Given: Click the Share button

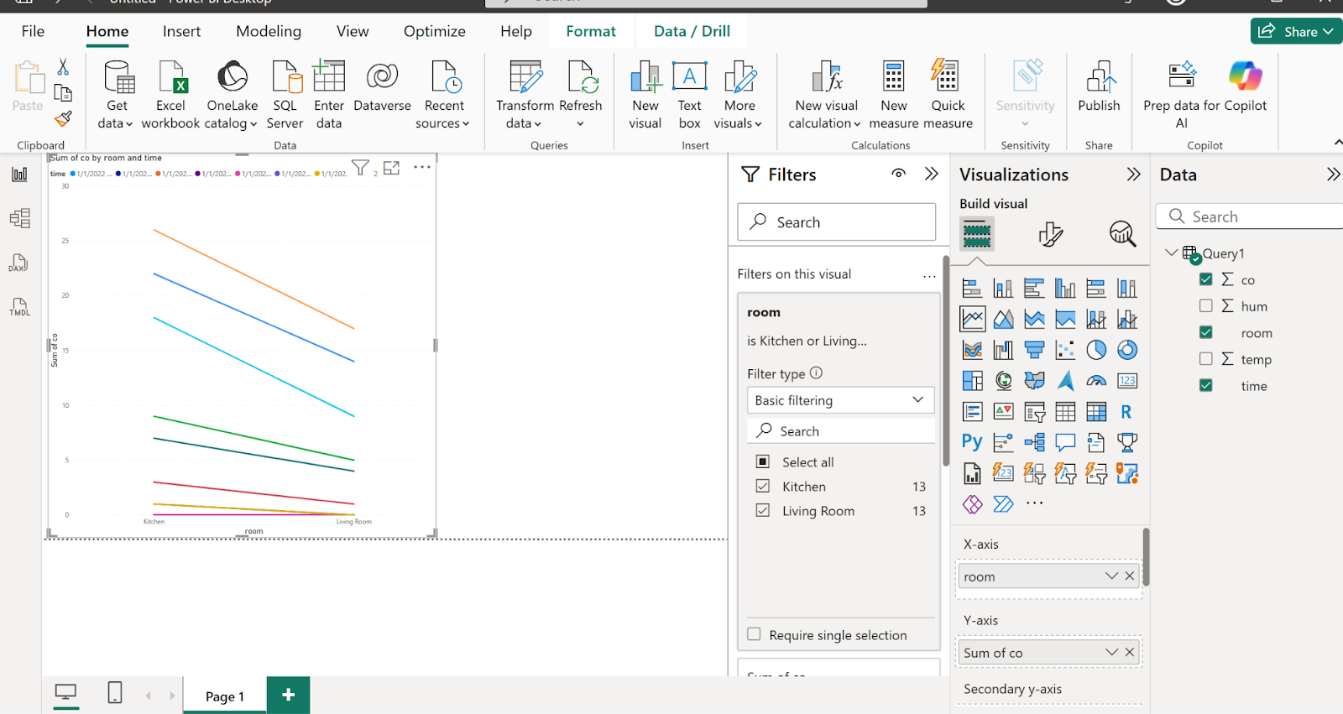Looking at the screenshot, I should (x=1296, y=31).
